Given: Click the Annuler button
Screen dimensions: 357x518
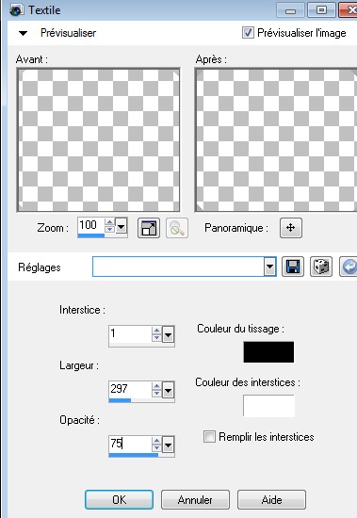Looking at the screenshot, I should pos(195,499).
